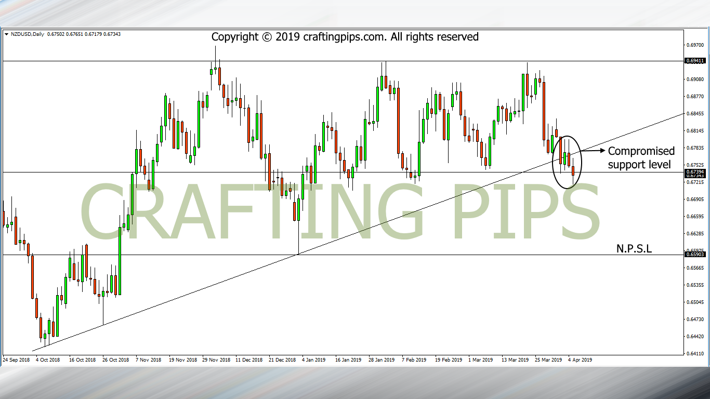Click the 16 Oct 2018 date label
This screenshot has width=710, height=399.
point(83,360)
